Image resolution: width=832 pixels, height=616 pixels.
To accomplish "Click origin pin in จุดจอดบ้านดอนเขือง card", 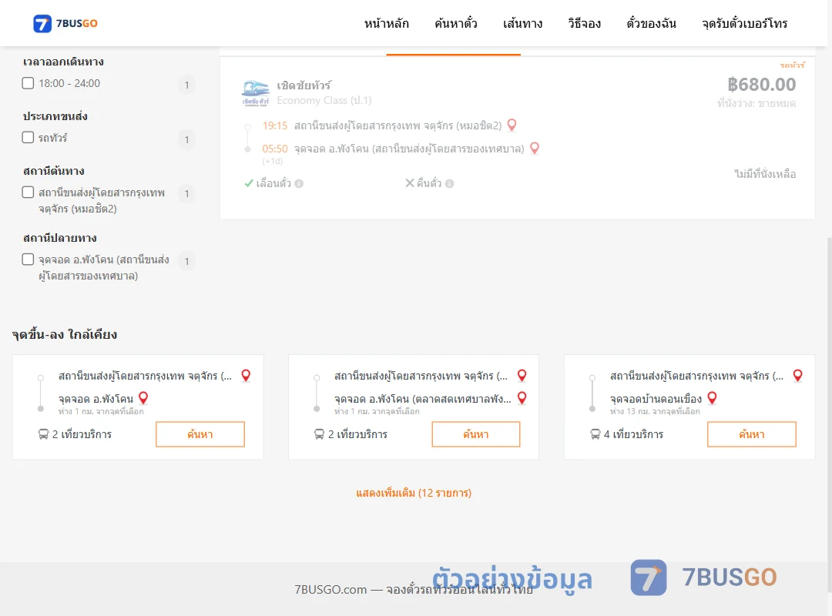I will [797, 376].
